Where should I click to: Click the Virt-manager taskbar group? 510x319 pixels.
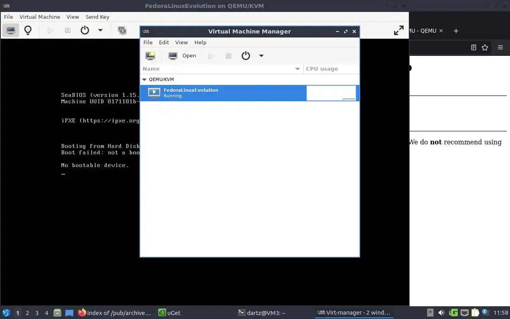[353, 313]
